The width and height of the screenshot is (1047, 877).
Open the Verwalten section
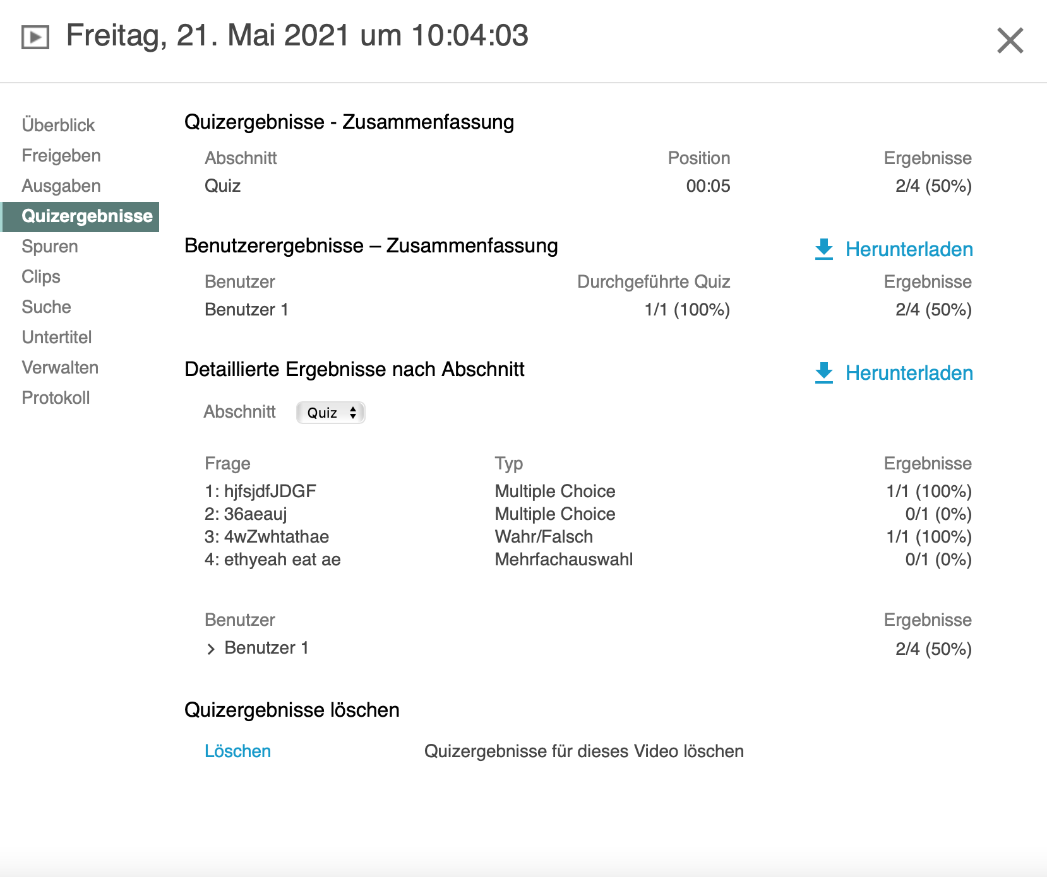(60, 367)
